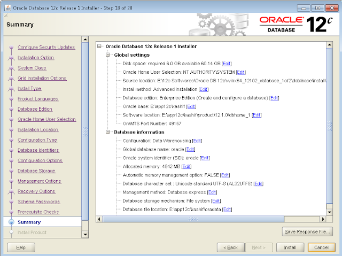Select the Summary step in sidebar
Viewport: 342px width, 256px height.
[x=29, y=222]
